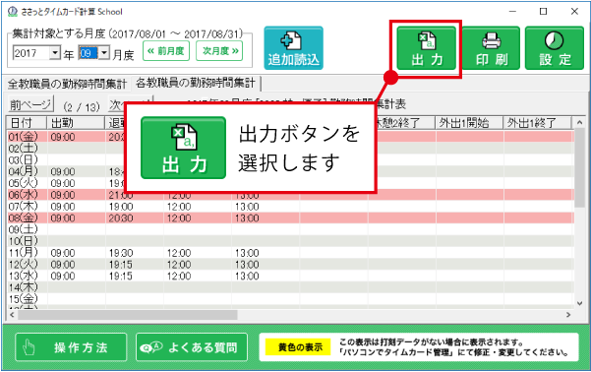Screen dimensions: 591x372
Task: Switch to 全教職員の勤務時間集計 tab
Action: tap(67, 84)
